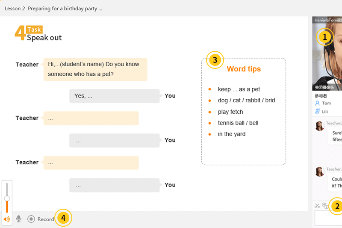Click the speaker volume icon
The height and width of the screenshot is (228, 342).
click(x=6, y=219)
